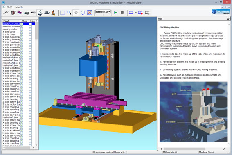Click the green play simulation button
Screen dimensions: 232x155
coord(115,13)
